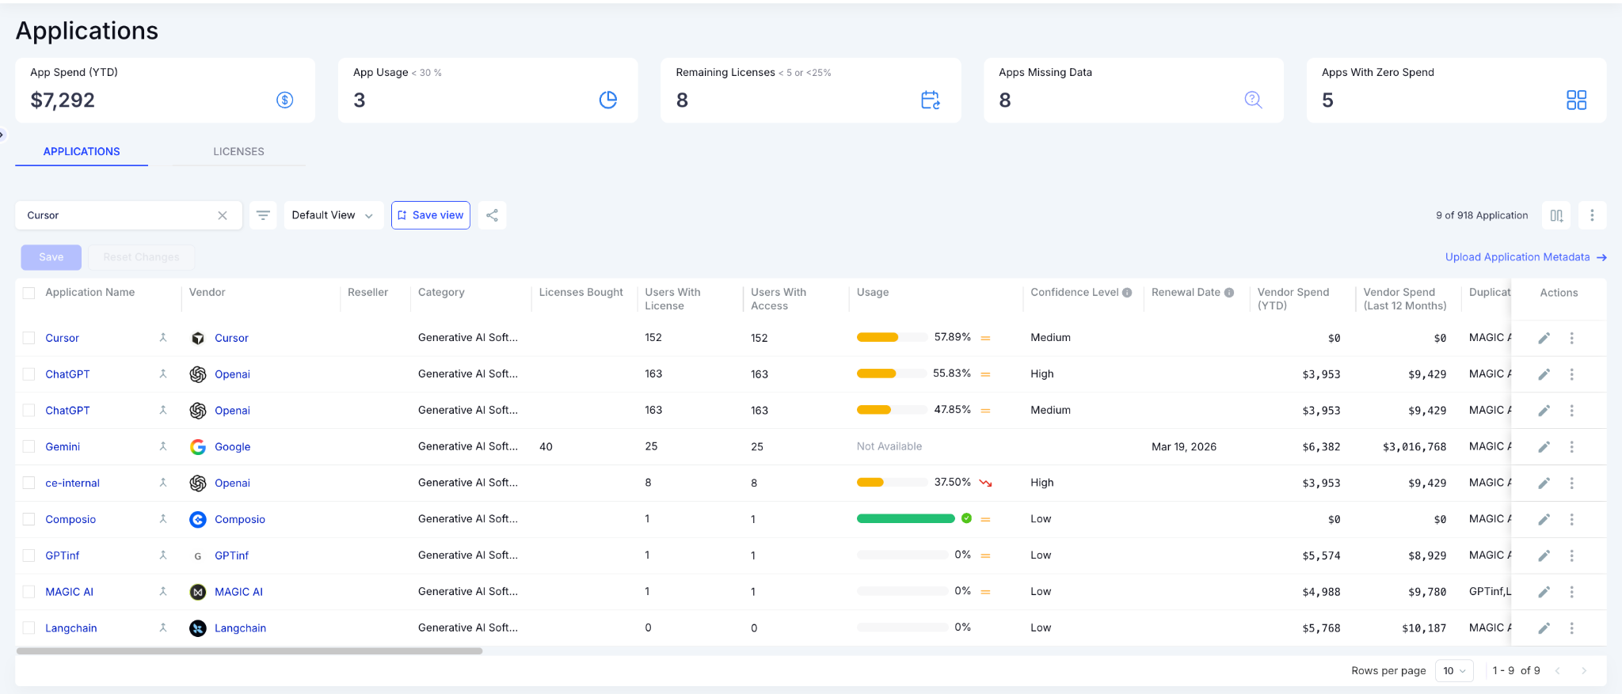Click the calendar icon in Remaining Licenses card
The width and height of the screenshot is (1622, 694).
click(x=931, y=100)
